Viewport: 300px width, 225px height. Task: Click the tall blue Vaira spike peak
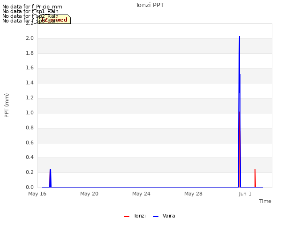pos(240,37)
